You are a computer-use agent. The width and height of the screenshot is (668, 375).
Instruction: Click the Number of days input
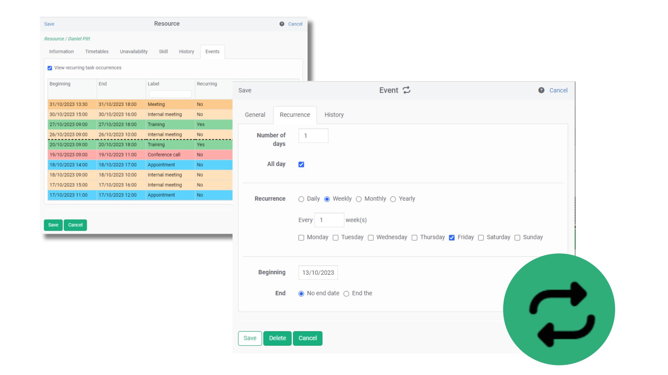tap(313, 136)
